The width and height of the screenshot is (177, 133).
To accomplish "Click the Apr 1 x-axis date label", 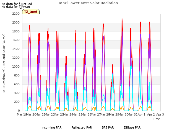I will 142,114.
